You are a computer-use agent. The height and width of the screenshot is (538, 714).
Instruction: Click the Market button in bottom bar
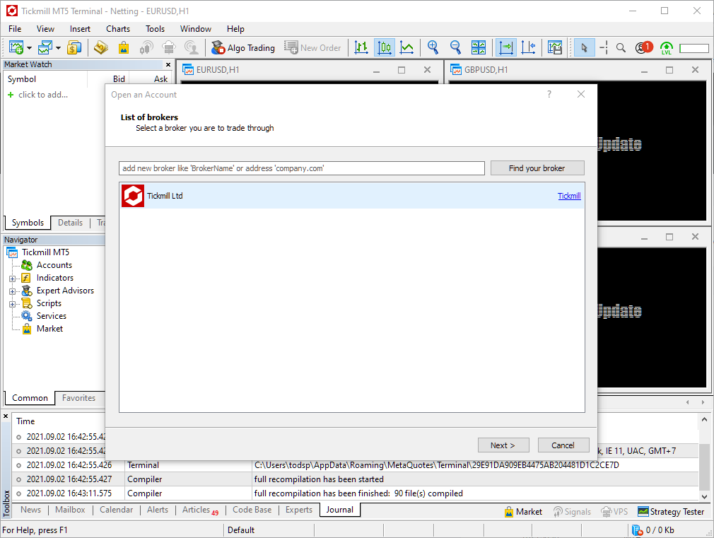click(523, 512)
